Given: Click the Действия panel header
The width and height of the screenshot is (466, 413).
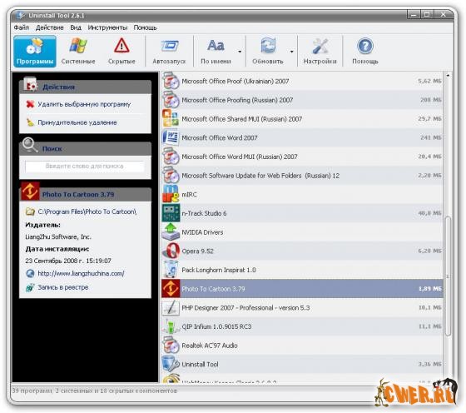Looking at the screenshot, I should point(85,87).
